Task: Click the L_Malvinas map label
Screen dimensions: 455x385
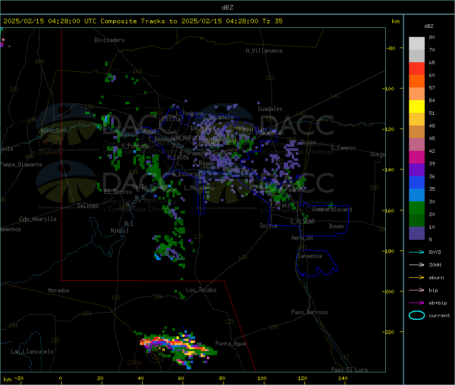Action: (x=199, y=188)
